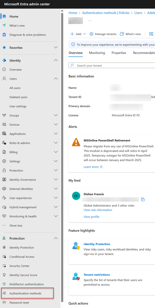Click the Home house icon in sidebar
Screen dimensions: 155x308
click(4, 17)
